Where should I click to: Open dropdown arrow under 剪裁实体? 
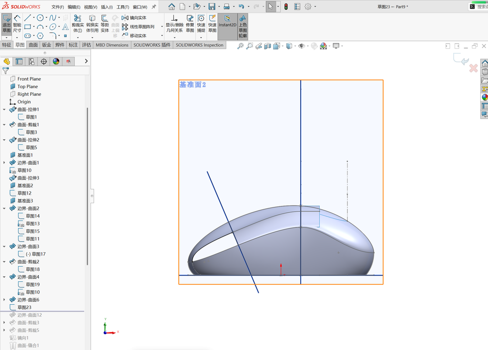pos(78,37)
